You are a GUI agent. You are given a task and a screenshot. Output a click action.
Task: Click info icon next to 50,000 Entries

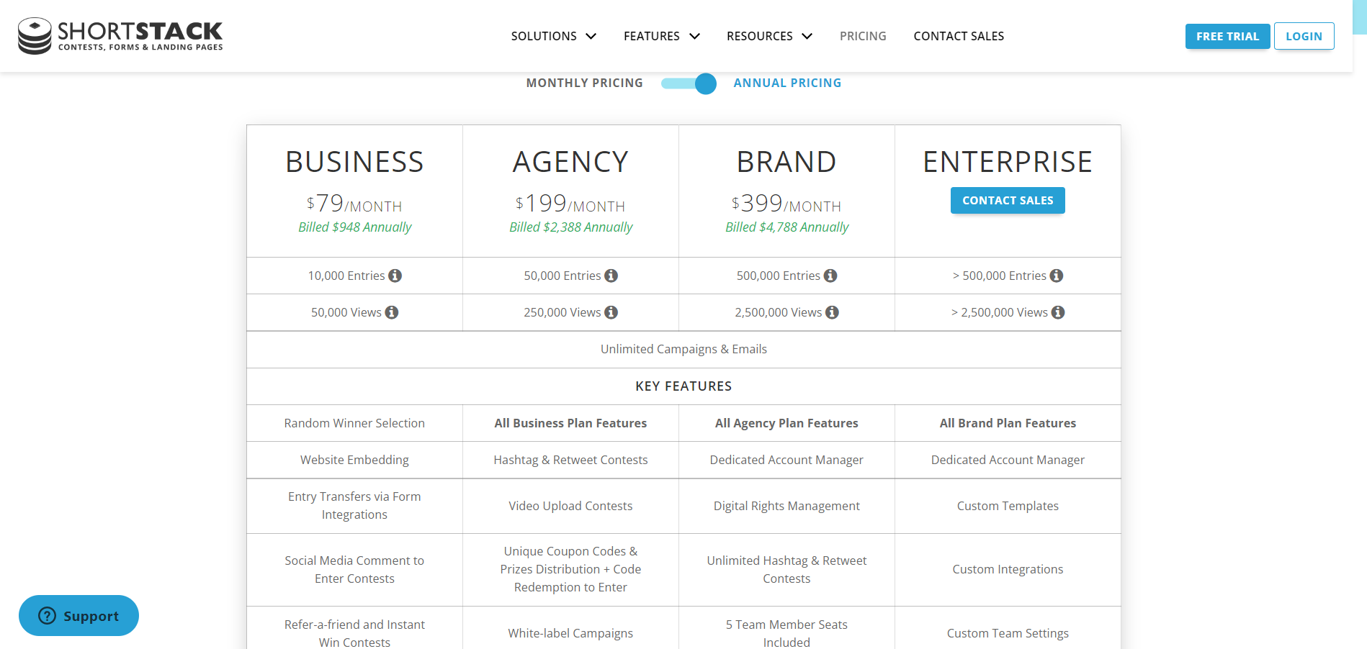click(x=611, y=276)
